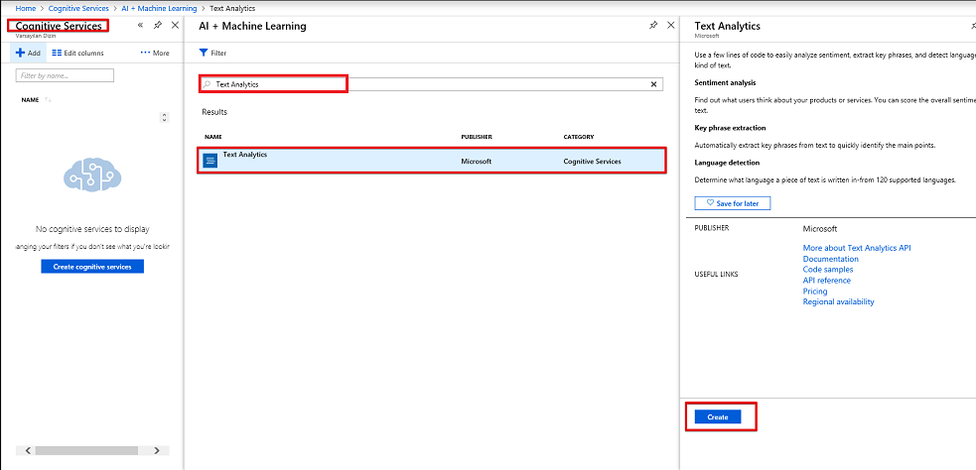Screen dimensions: 976x470
Task: Open the Documentation link
Action: coord(830,259)
